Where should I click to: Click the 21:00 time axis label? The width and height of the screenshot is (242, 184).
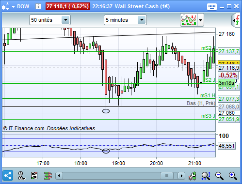pyautogui.click(x=194, y=163)
